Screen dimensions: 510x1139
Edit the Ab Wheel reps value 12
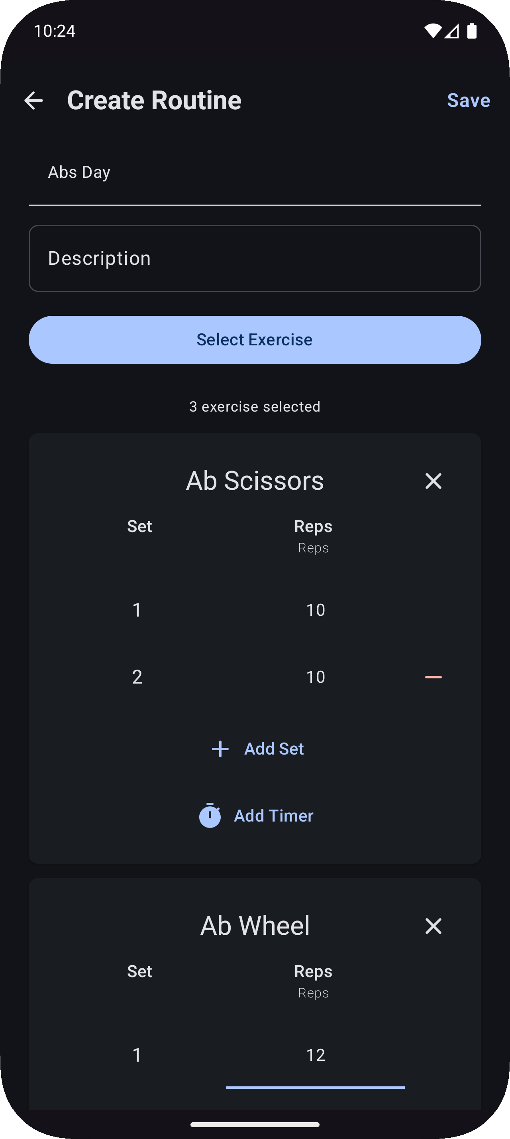coord(315,1055)
